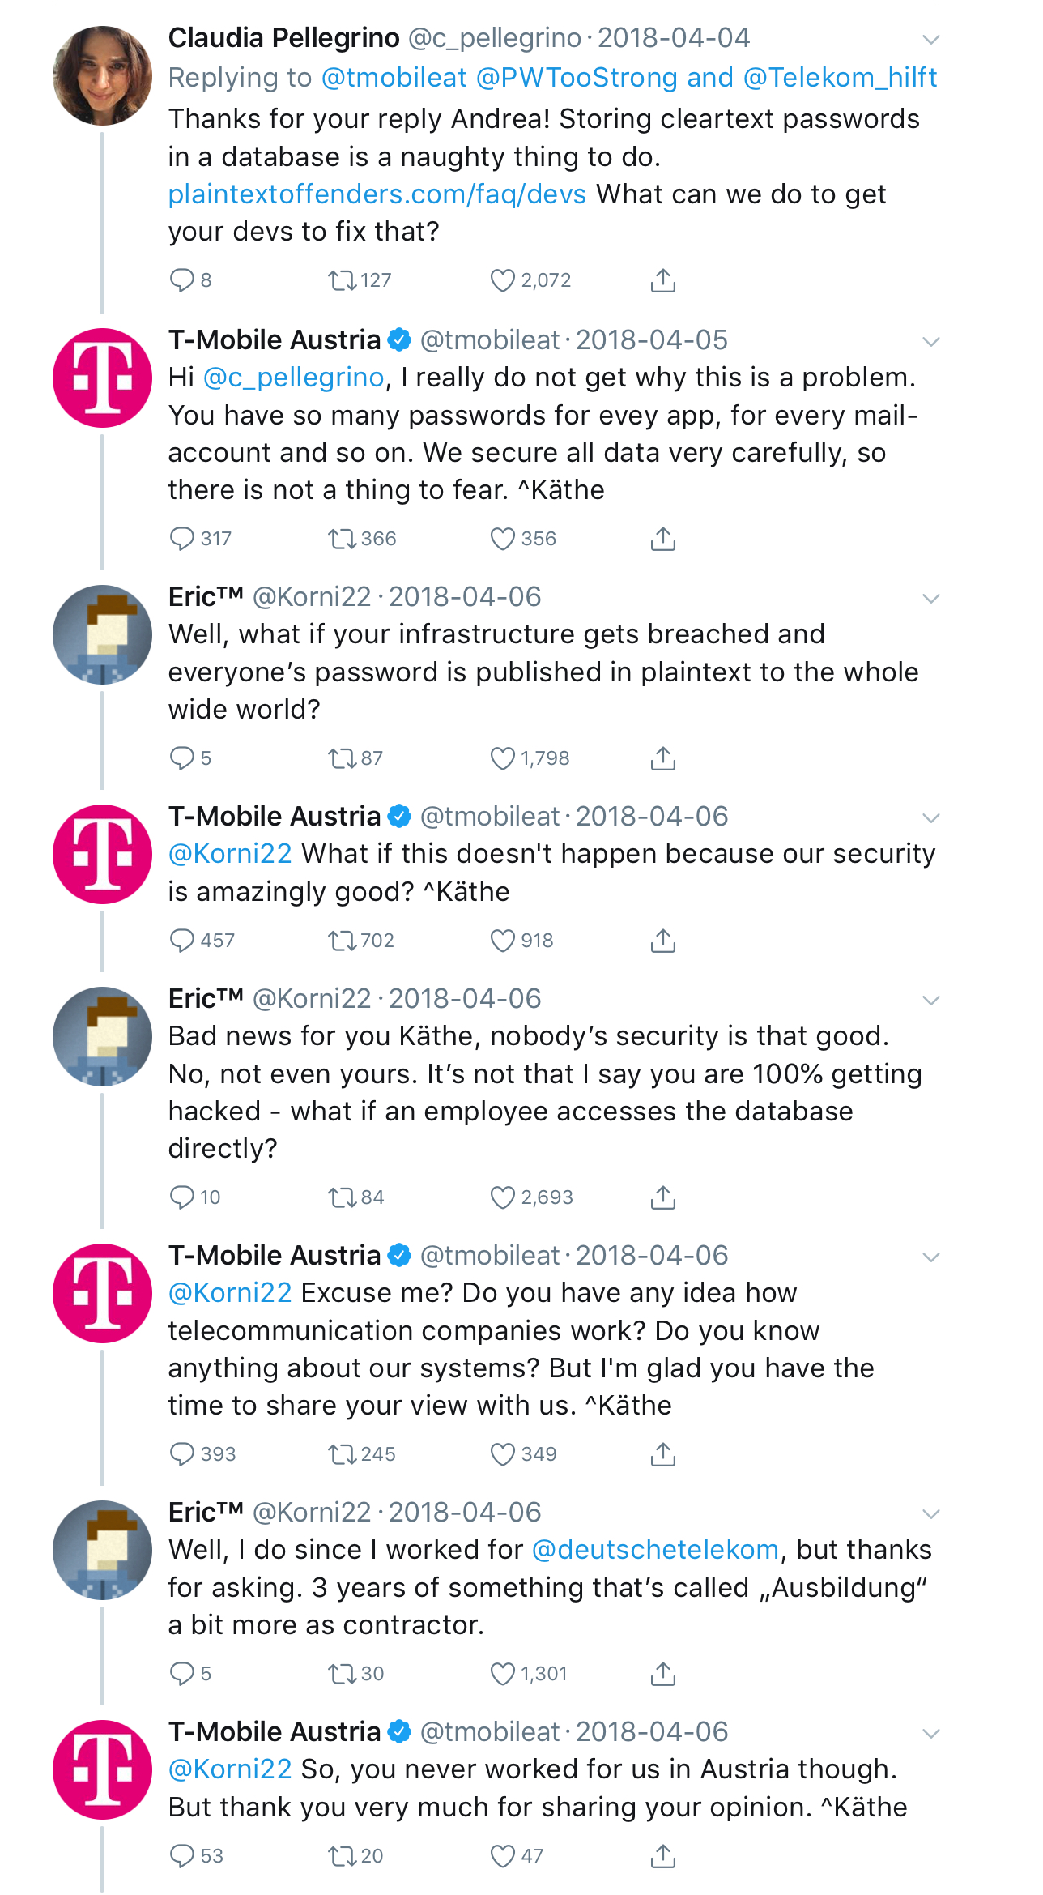The image size is (1043, 1895).
Task: Expand options chevron on Eric's Bad news tweet
Action: click(931, 1001)
